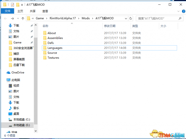
Task: Sort by the 大小 column header
Action: point(163,26)
